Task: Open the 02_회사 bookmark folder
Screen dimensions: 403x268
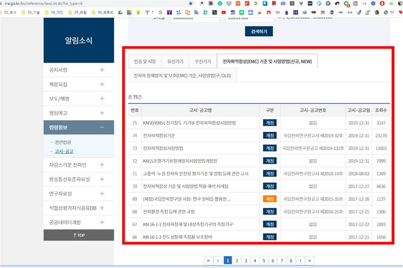Action: (x=8, y=12)
